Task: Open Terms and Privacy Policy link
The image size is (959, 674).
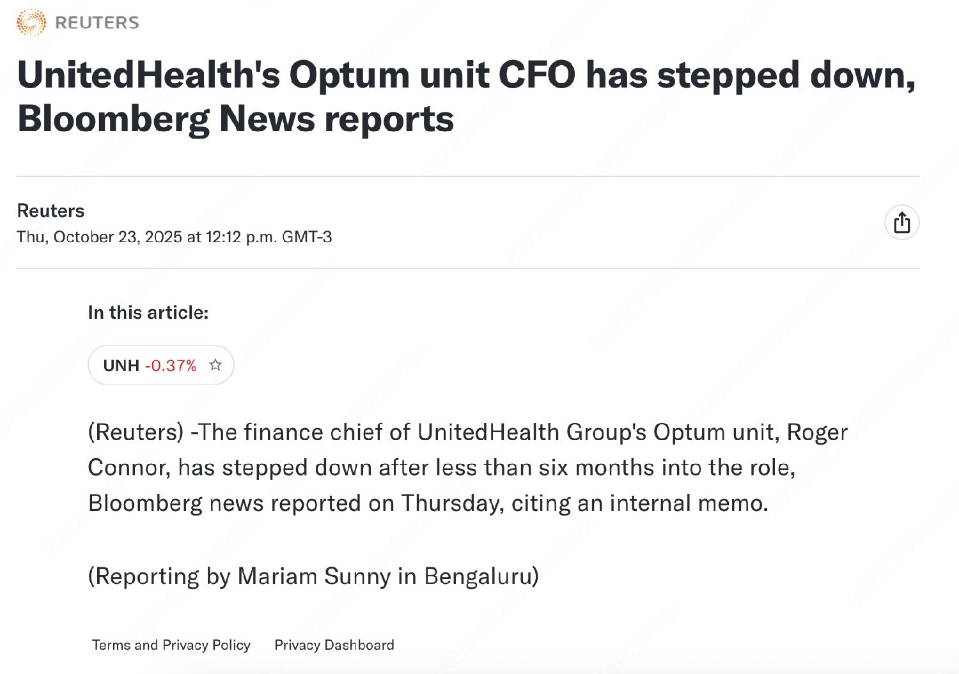Action: pyautogui.click(x=171, y=645)
